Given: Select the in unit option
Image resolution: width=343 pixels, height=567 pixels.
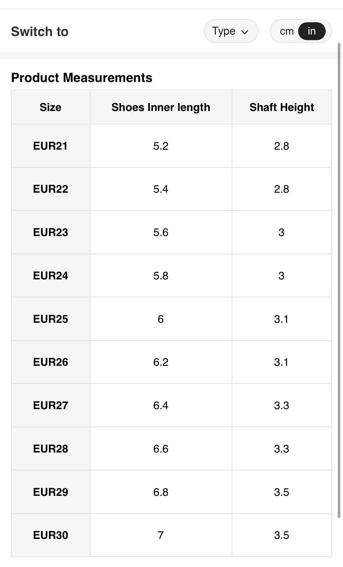Looking at the screenshot, I should click(312, 31).
